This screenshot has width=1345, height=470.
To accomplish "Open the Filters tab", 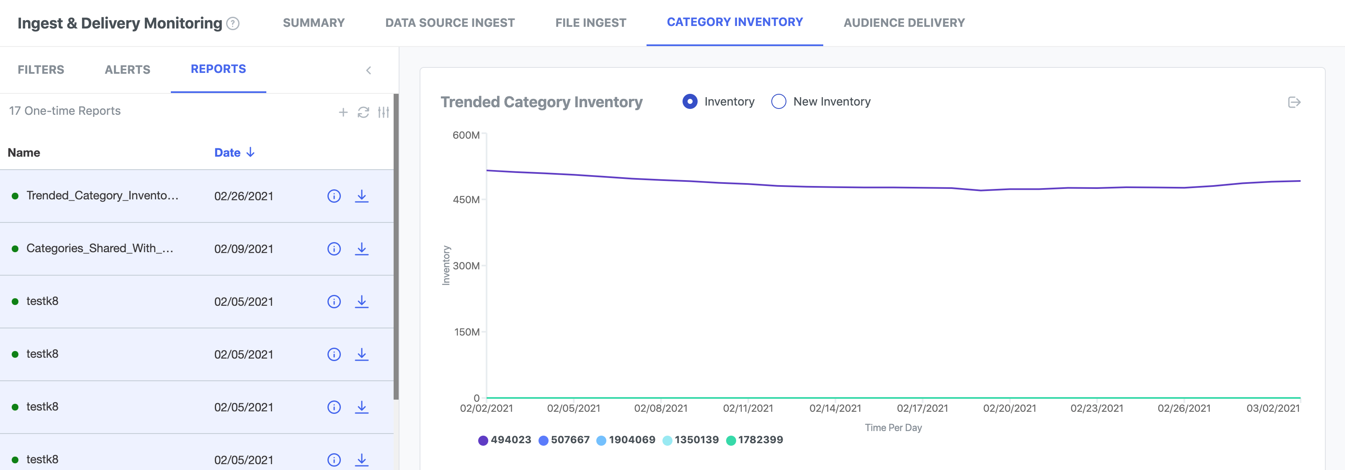I will tap(41, 70).
